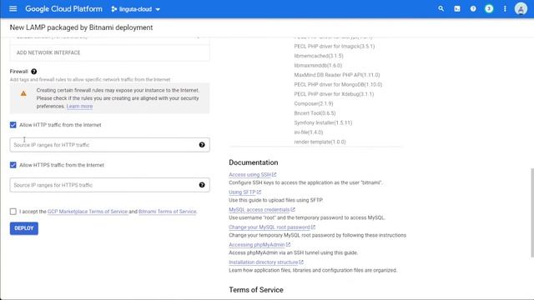Open the user account avatar
The image size is (534, 300).
(x=521, y=9)
